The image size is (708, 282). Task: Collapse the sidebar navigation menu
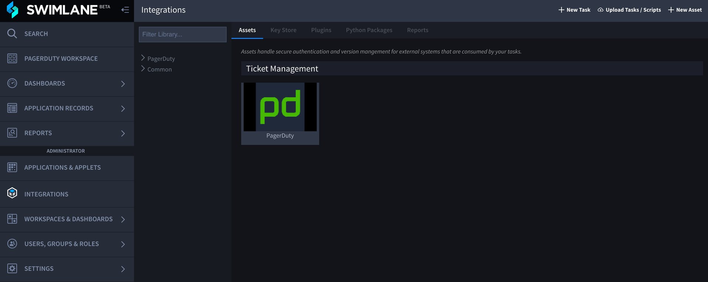pyautogui.click(x=125, y=10)
